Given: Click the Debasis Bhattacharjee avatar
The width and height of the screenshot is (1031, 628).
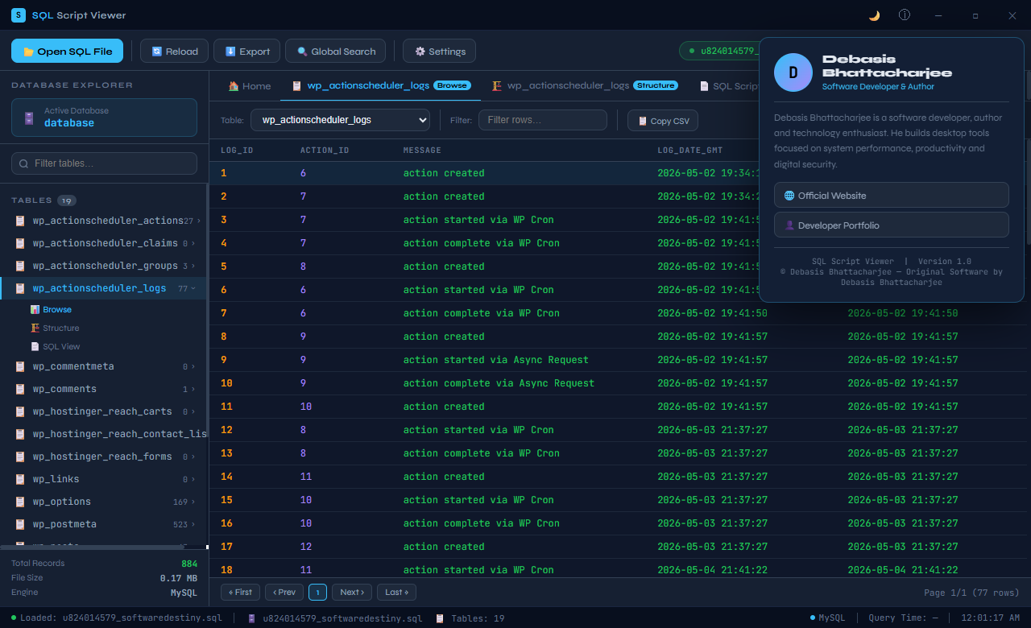Looking at the screenshot, I should tap(793, 72).
